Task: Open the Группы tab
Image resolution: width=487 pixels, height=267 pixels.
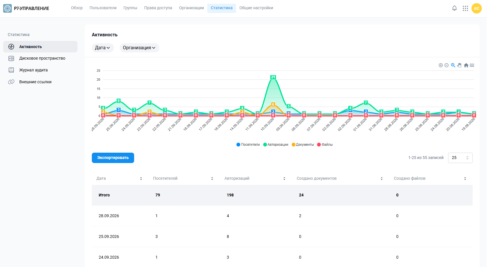Action: (x=130, y=8)
